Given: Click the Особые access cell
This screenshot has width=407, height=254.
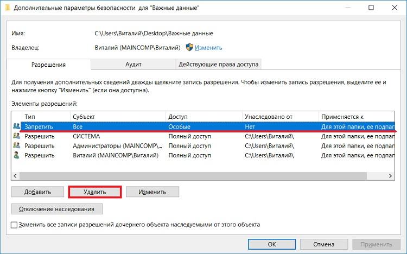Looking at the screenshot, I should [180, 126].
